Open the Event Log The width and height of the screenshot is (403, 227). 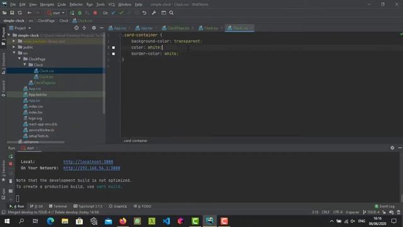(385, 206)
